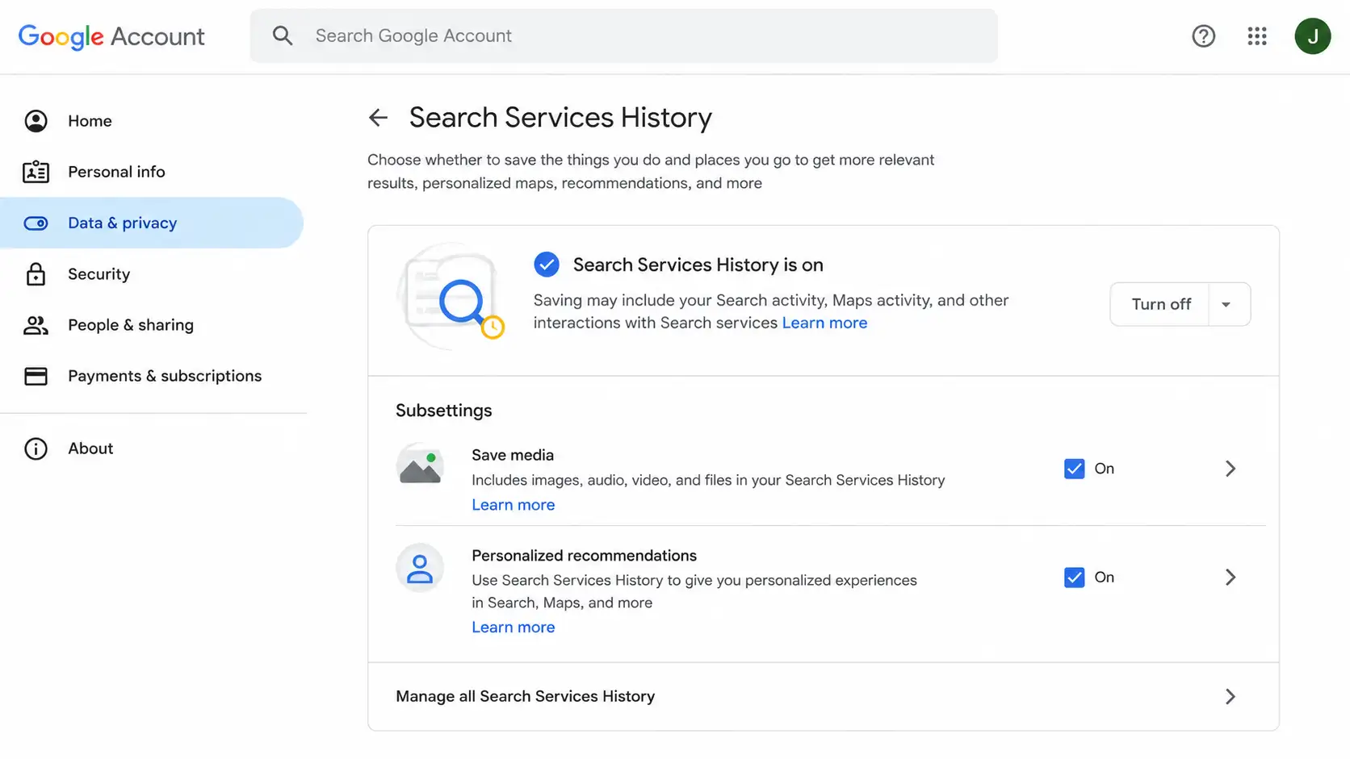Open the help question mark icon

pos(1203,35)
